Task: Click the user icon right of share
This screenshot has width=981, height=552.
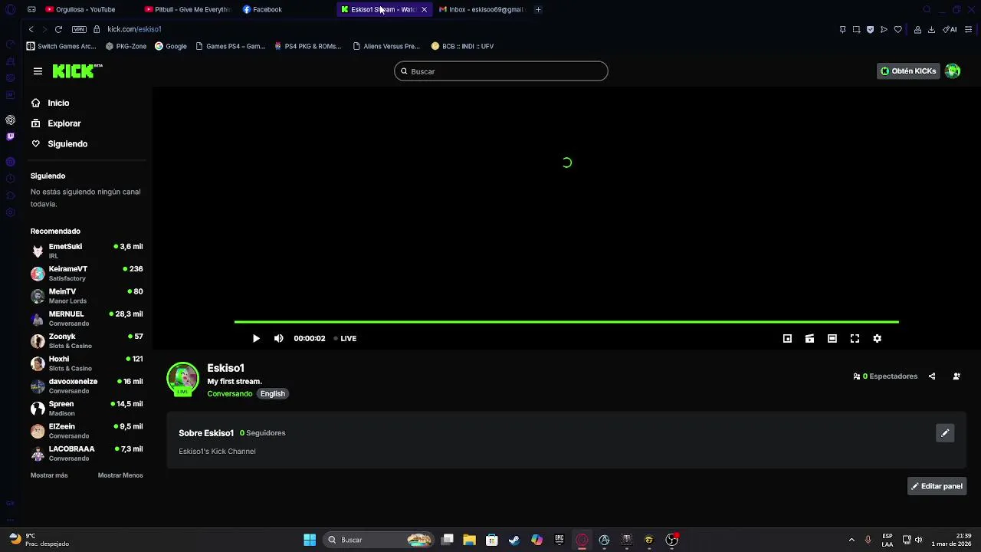Action: tap(956, 376)
